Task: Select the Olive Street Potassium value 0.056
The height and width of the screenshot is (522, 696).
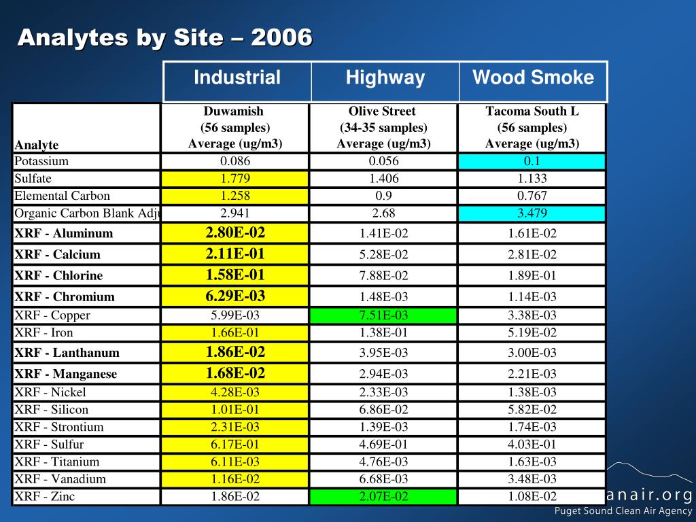Action: click(x=383, y=161)
